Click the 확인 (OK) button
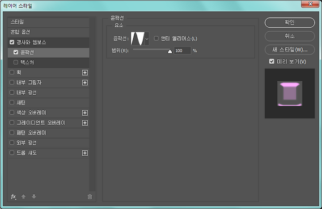Image resolution: width=322 pixels, height=209 pixels. pyautogui.click(x=289, y=22)
